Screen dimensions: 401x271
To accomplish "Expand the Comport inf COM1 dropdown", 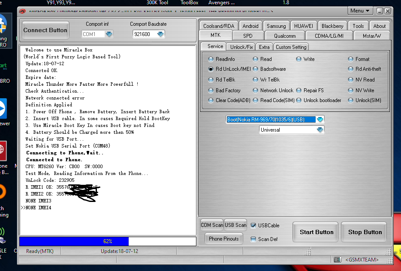I will coord(109,34).
